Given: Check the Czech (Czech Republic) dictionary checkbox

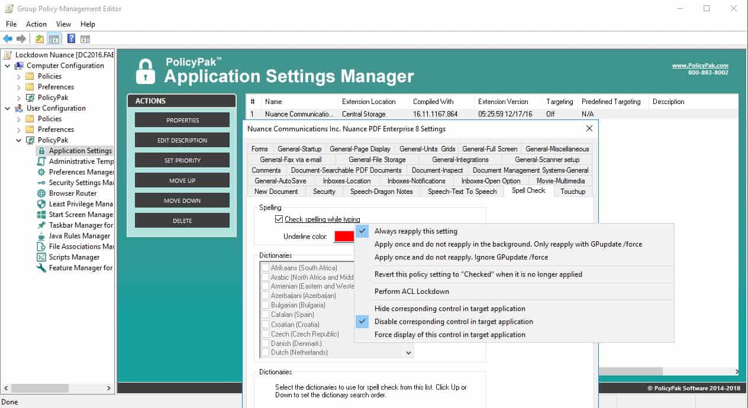Looking at the screenshot, I should pos(266,334).
